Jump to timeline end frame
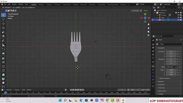Viewport: 183px width, 103px height. click(83, 90)
